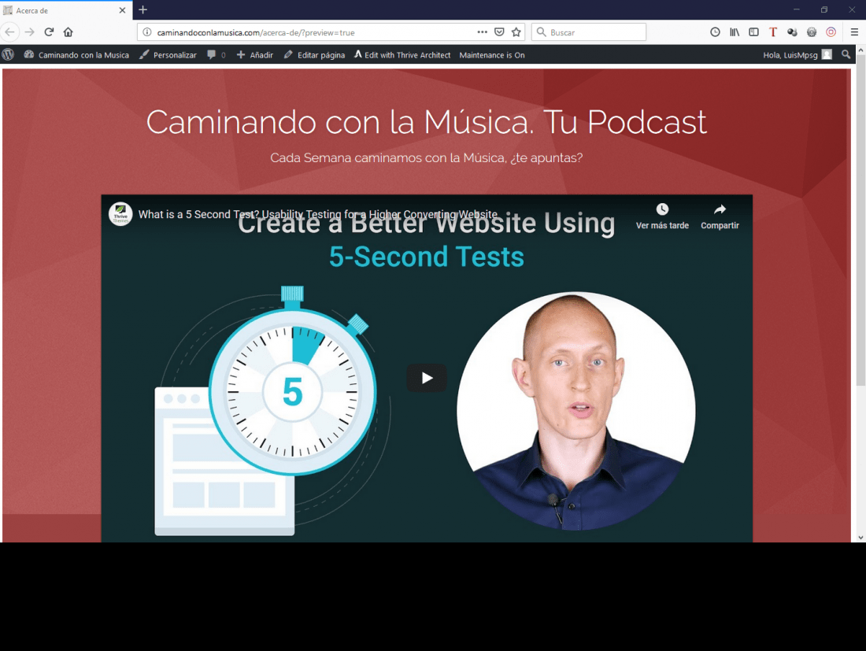Click Maintenance is On notice
Screen dimensions: 866x651
tap(492, 54)
